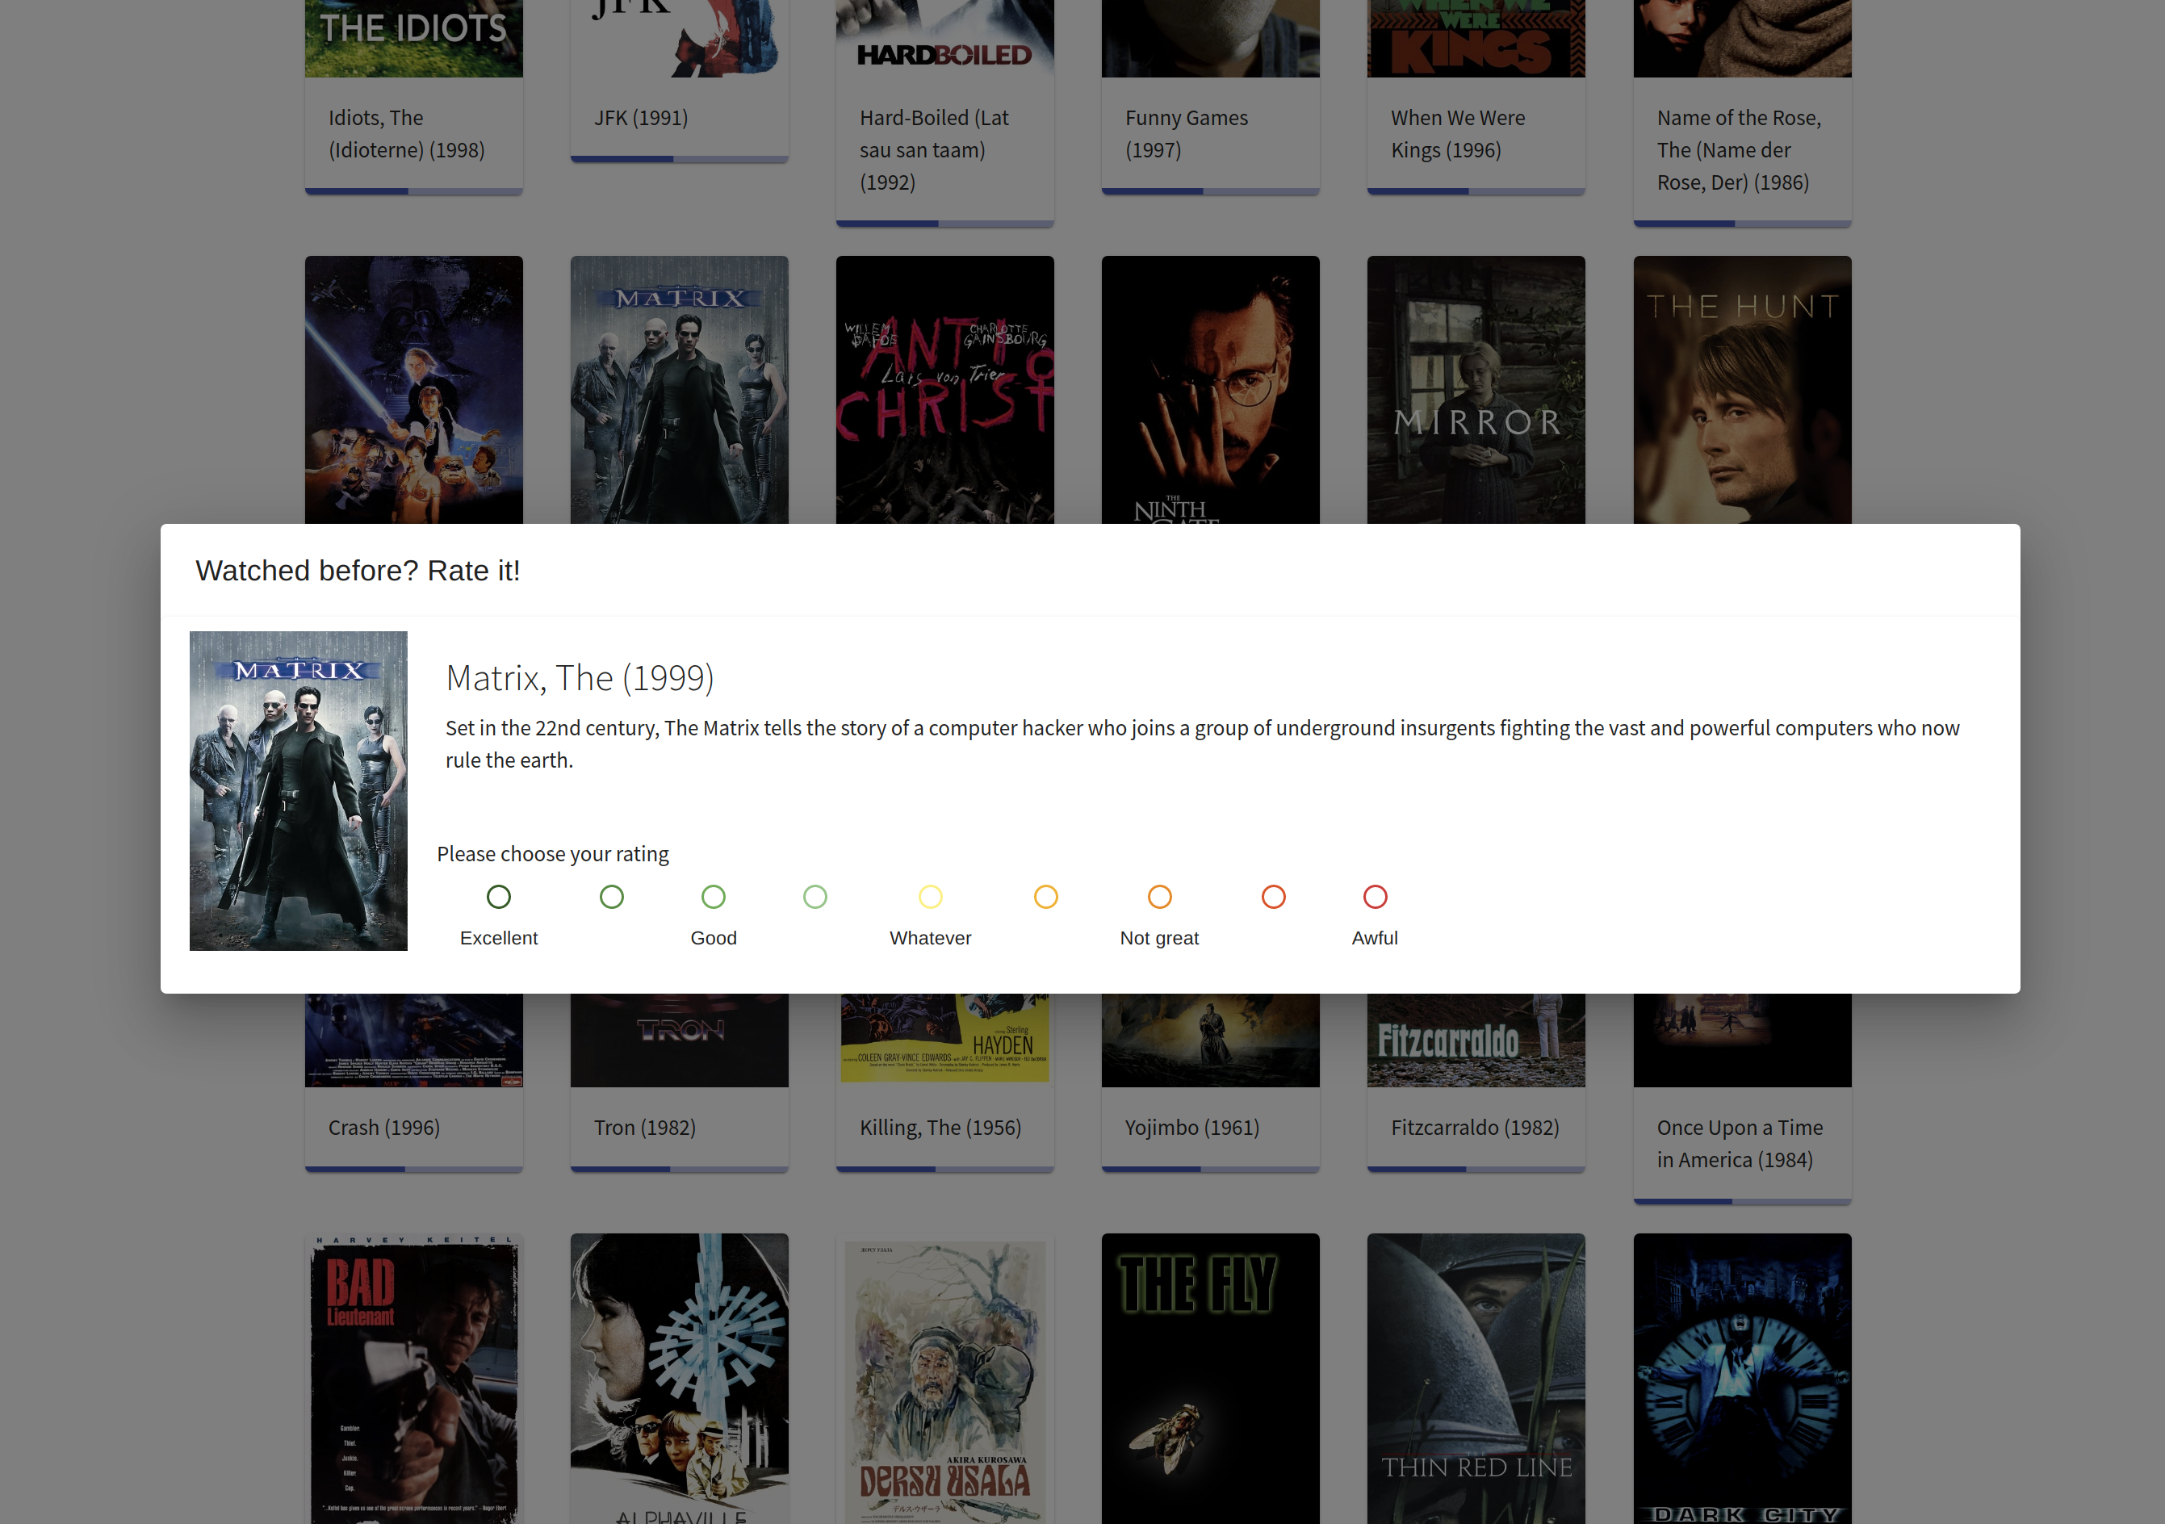Click the Whatever label text
The image size is (2165, 1524).
coord(931,938)
